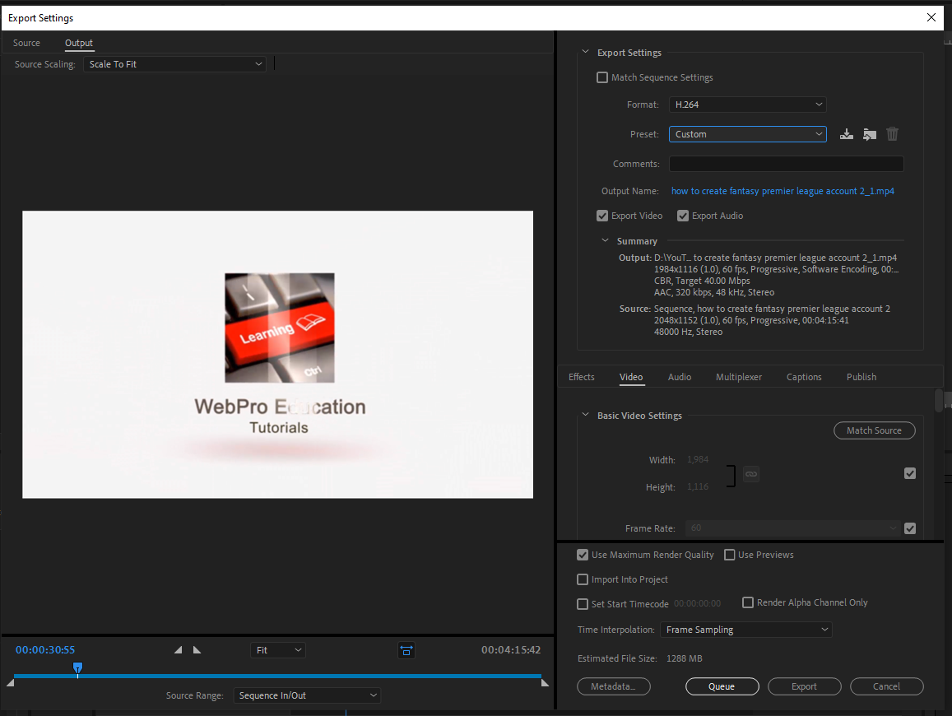Open the Fit zoom level dropdown
Image resolution: width=952 pixels, height=716 pixels.
point(277,650)
